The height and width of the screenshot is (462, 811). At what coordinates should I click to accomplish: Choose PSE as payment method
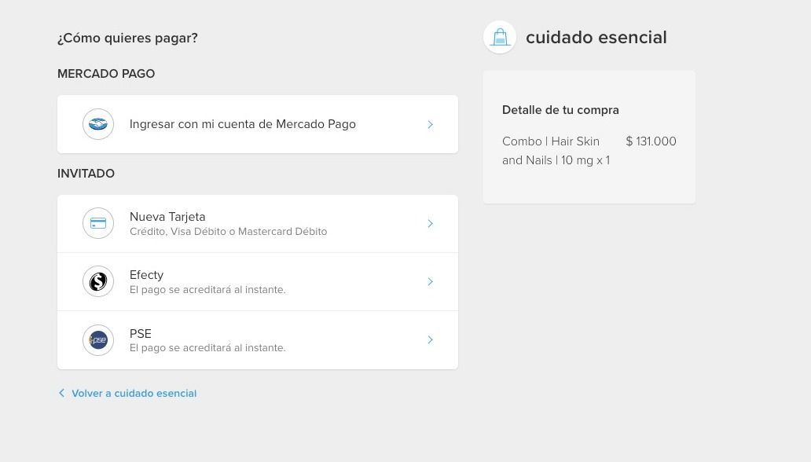258,340
